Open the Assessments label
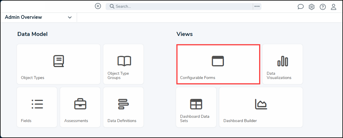The height and width of the screenshot is (138, 343). (x=76, y=121)
